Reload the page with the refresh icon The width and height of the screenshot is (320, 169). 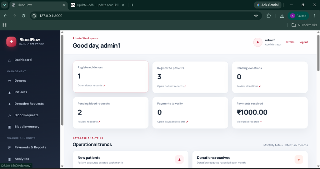[23, 16]
